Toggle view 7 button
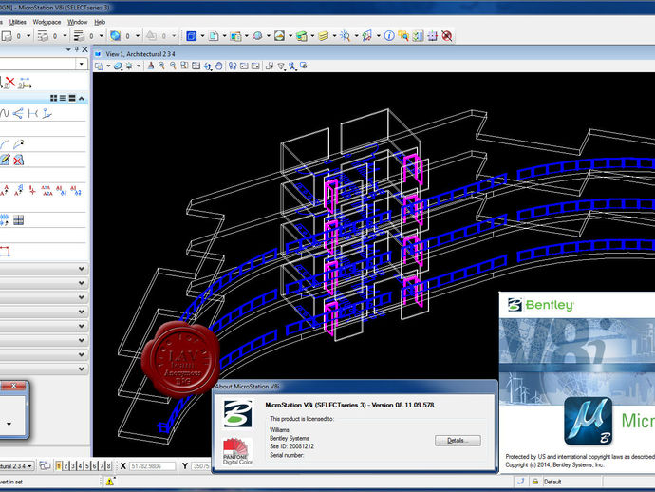Viewport: 655px width, 492px height. [101, 465]
